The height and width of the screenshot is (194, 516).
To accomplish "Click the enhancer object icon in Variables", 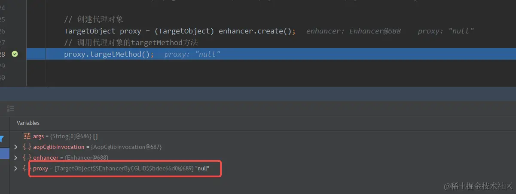I will tap(27, 158).
